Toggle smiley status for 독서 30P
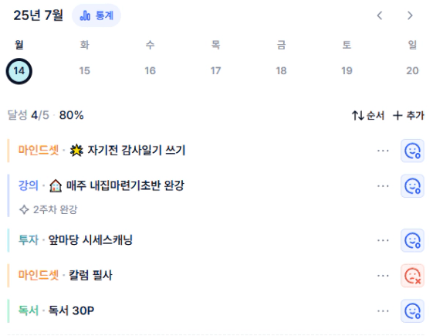The image size is (433, 336). pos(412,311)
